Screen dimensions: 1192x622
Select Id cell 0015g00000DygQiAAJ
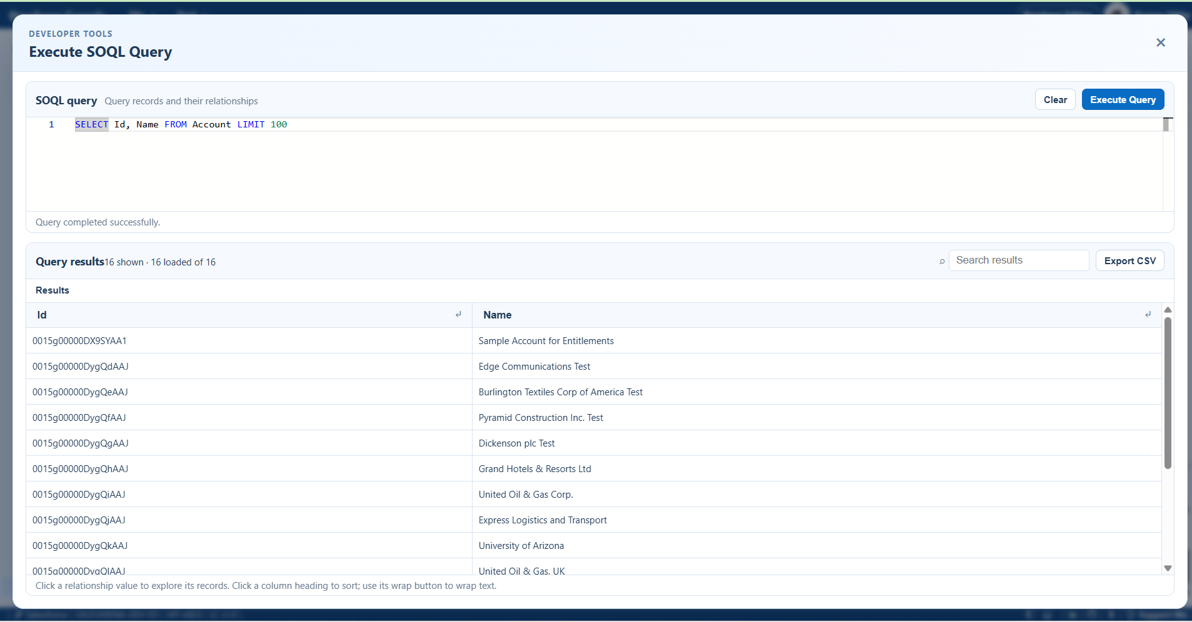pyautogui.click(x=249, y=495)
